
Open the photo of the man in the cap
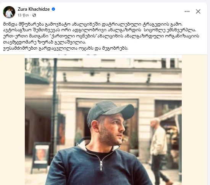(x=103, y=120)
